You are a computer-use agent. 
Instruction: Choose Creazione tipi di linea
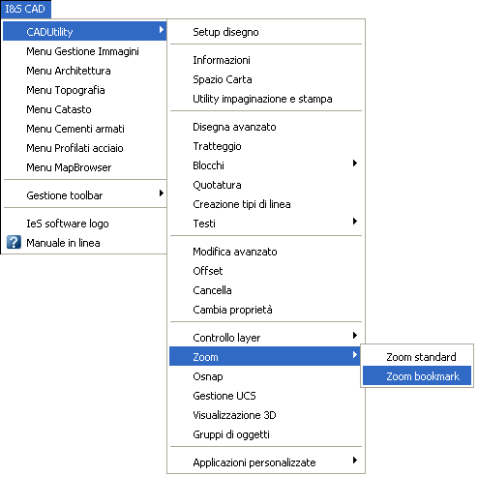click(x=266, y=204)
